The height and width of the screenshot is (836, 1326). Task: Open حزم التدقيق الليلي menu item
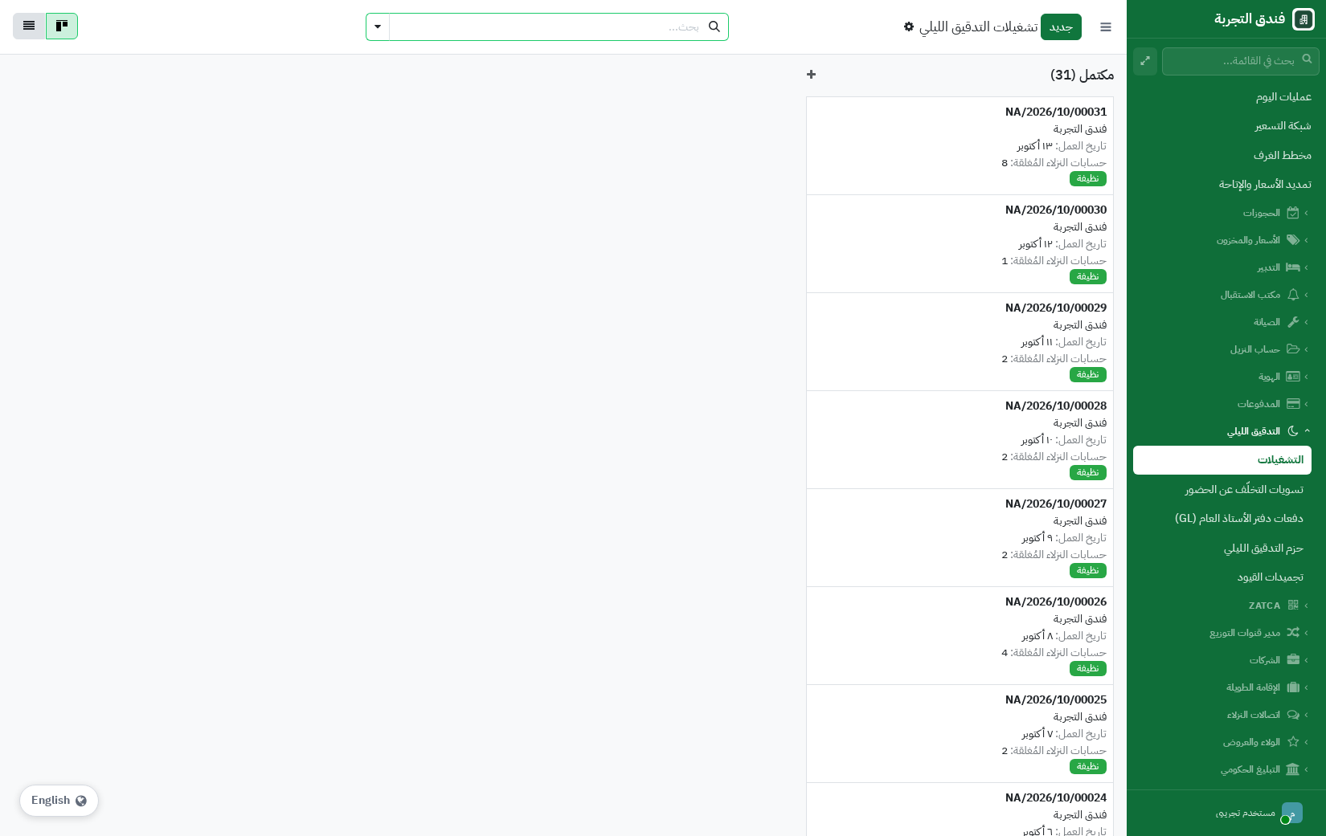point(1263,548)
